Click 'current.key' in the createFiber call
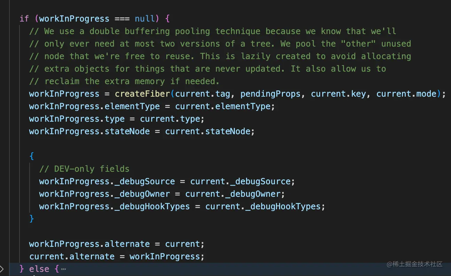Image resolution: width=451 pixels, height=276 pixels. click(338, 94)
